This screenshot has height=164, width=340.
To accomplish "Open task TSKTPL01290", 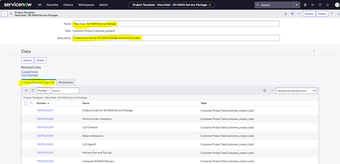I will 45,136.
